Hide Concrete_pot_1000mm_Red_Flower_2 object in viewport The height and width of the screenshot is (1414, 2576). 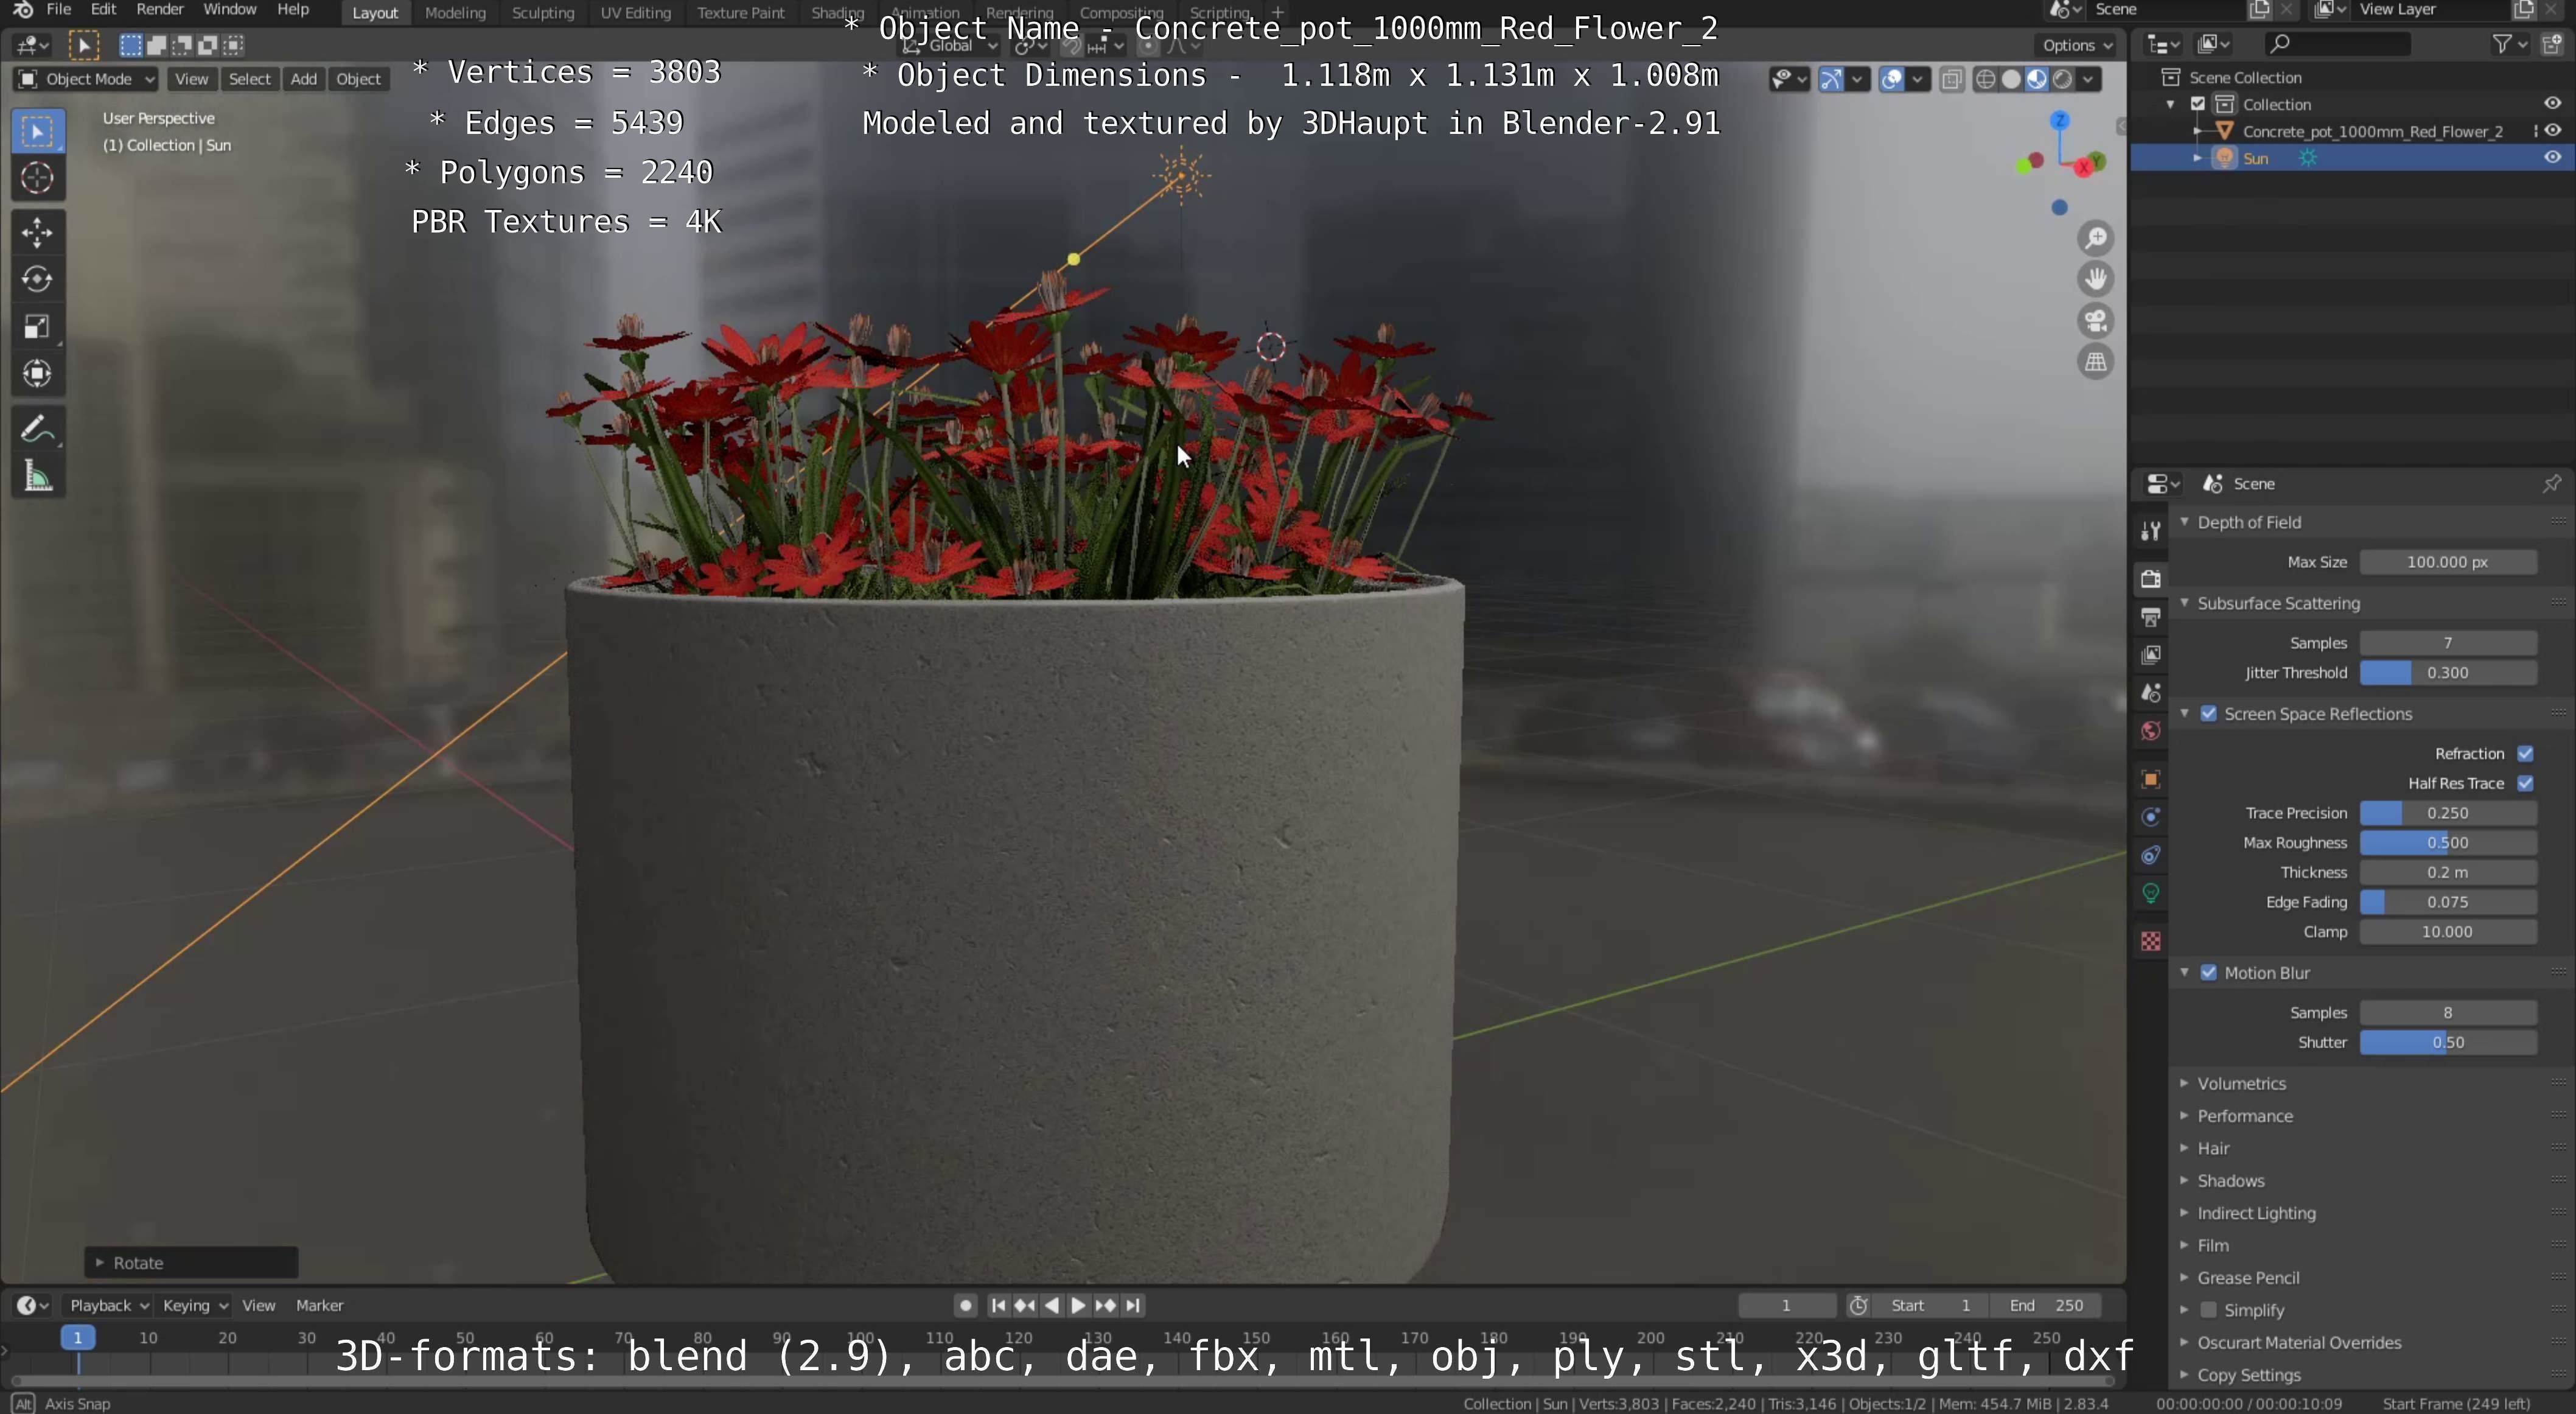coord(2552,131)
